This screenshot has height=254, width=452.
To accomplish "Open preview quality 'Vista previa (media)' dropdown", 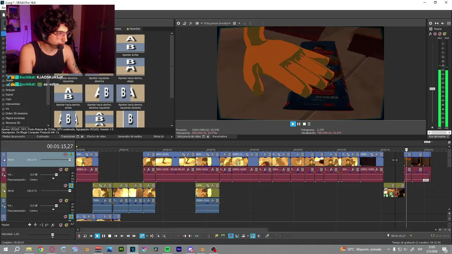I will [x=217, y=23].
